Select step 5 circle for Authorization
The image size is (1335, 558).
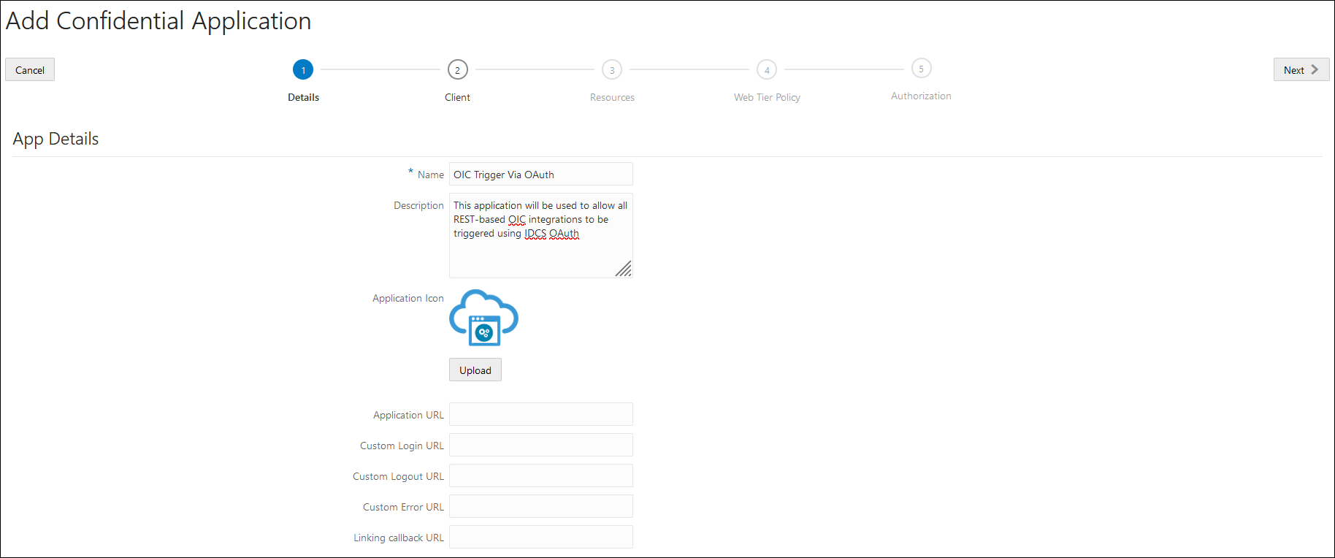[x=922, y=69]
